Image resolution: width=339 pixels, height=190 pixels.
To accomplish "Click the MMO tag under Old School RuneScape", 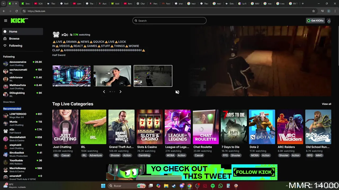I will point(319,155).
